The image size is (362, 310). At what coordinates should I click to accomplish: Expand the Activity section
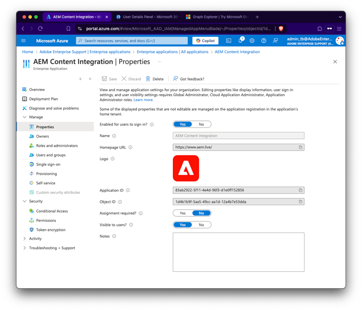tap(25, 239)
